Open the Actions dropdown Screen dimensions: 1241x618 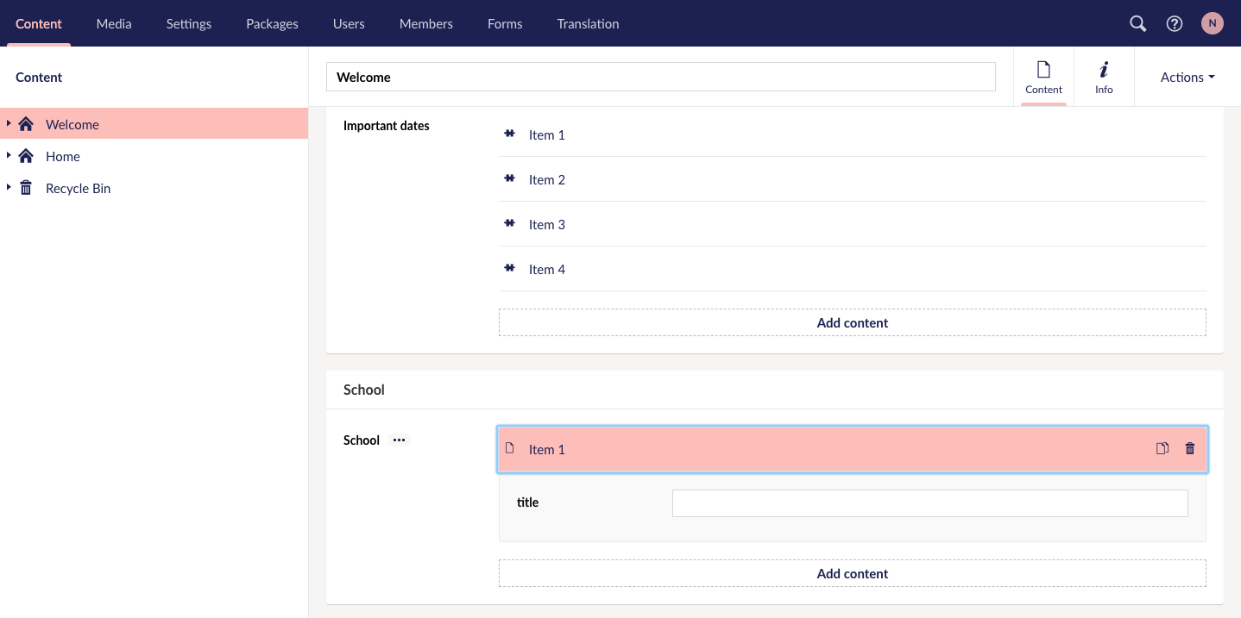coord(1187,77)
